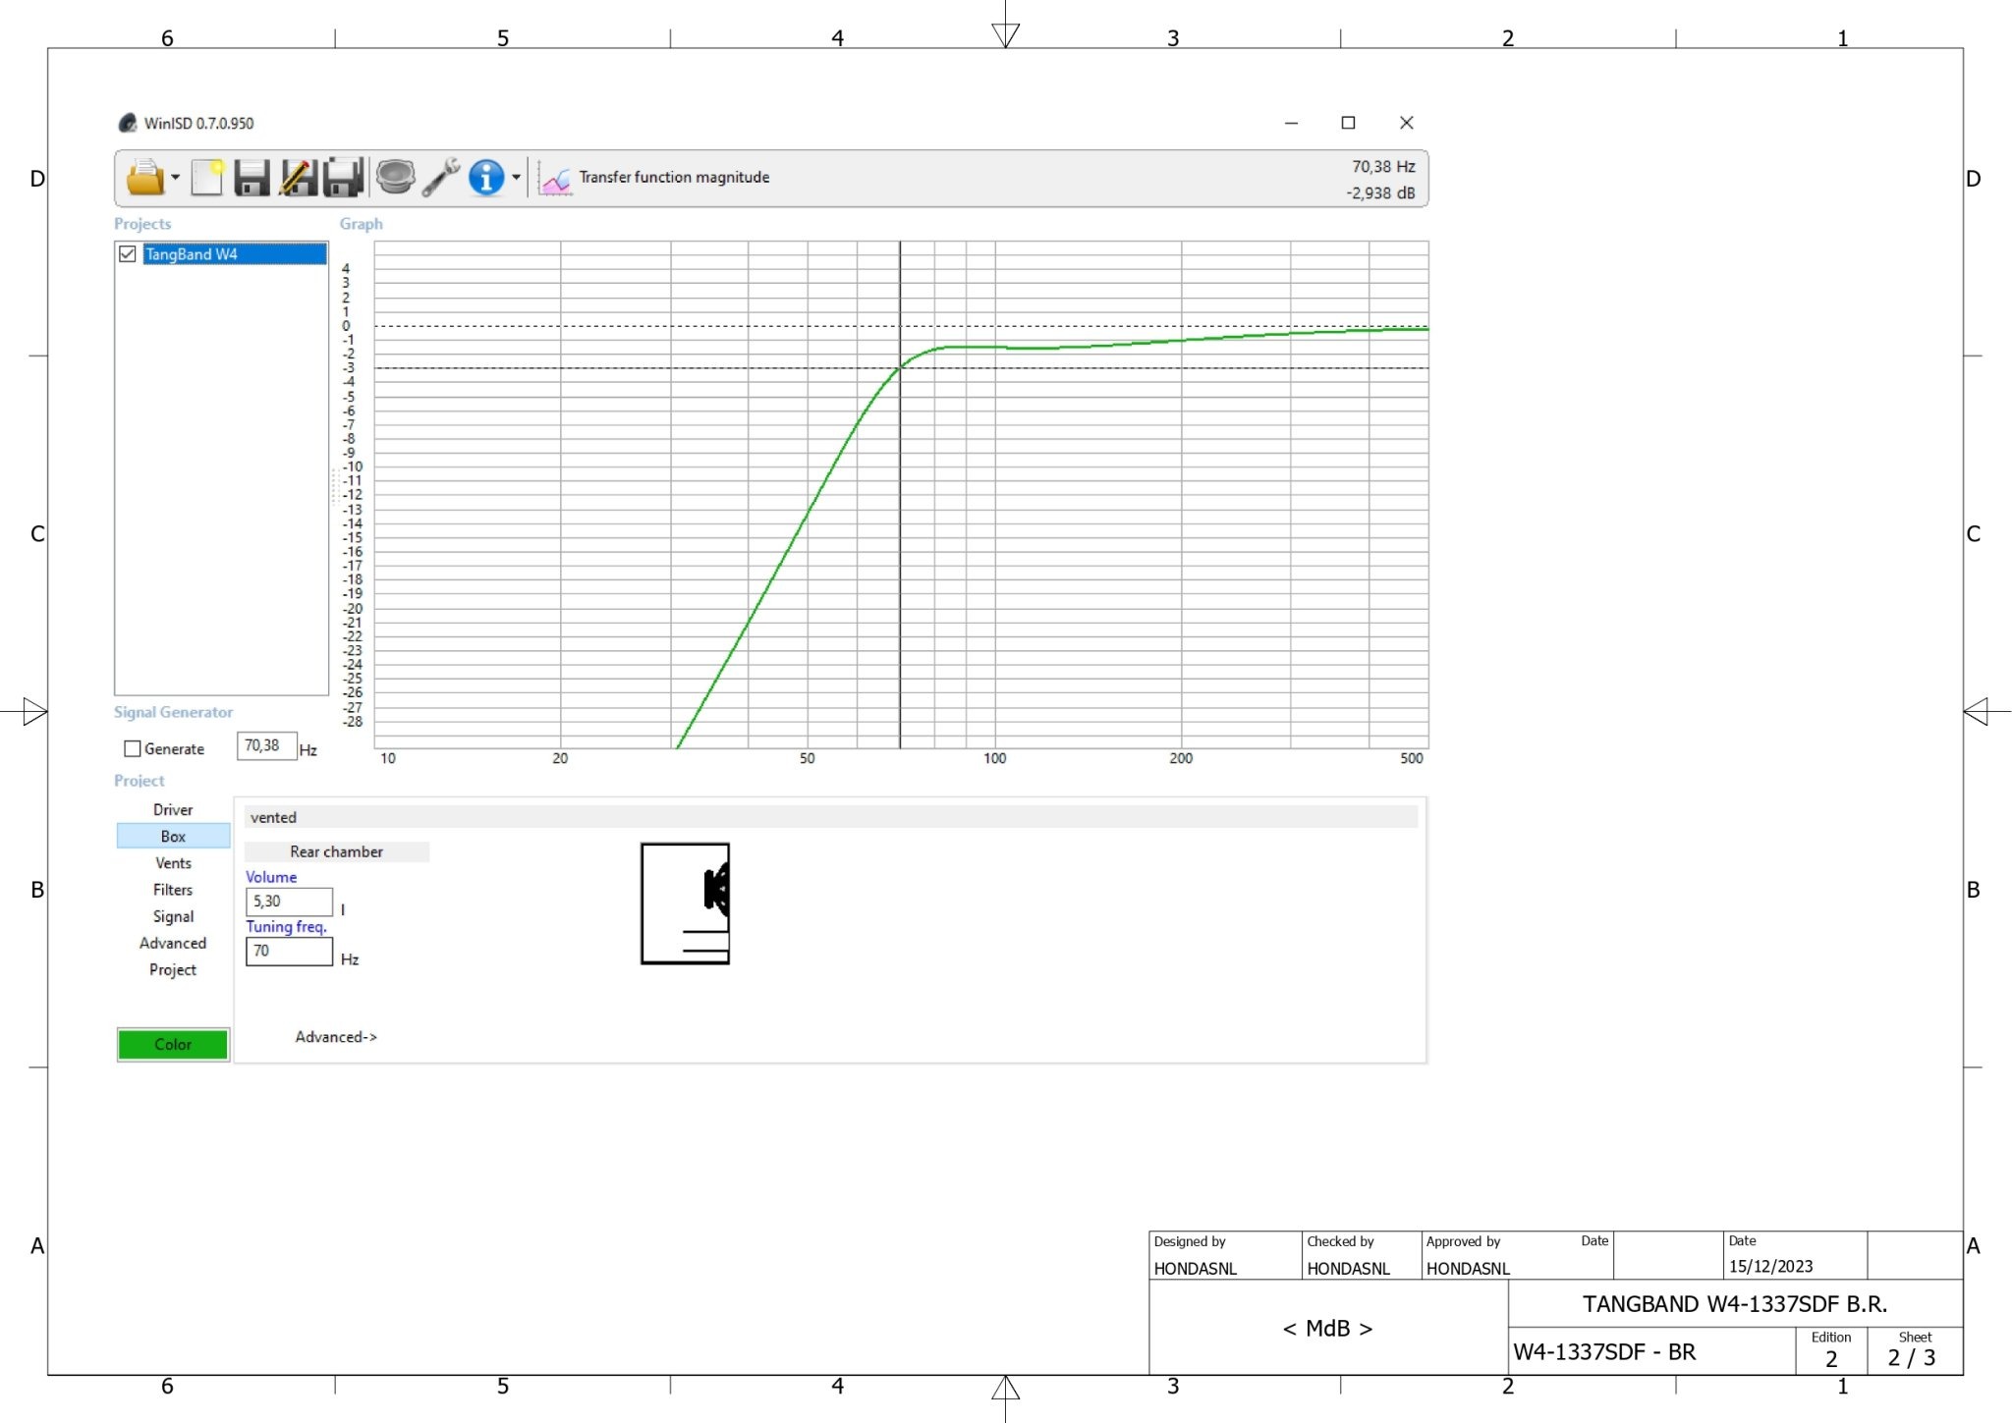Viewport: 2012px width, 1423px height.
Task: Expand the open project dropdown arrow
Action: click(175, 178)
